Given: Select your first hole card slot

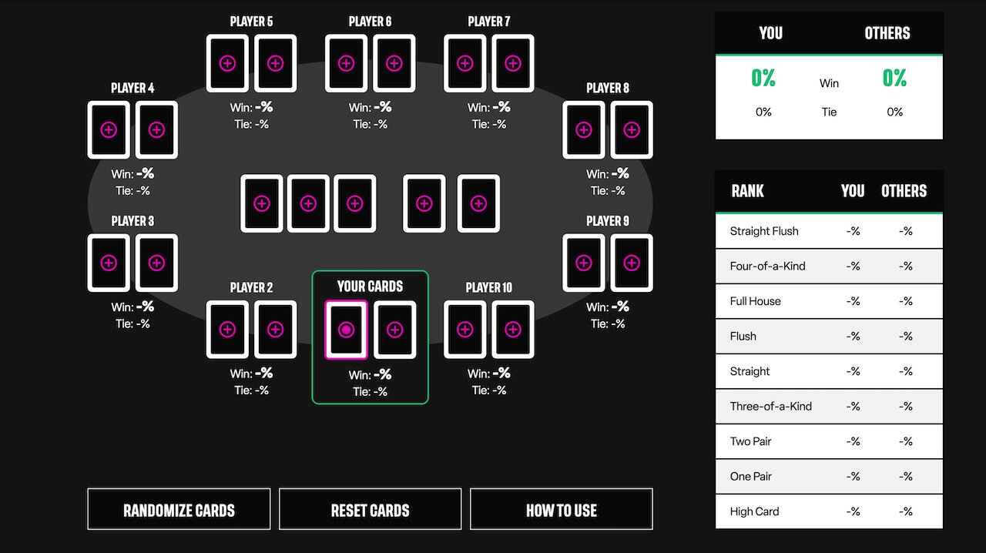Looking at the screenshot, I should pyautogui.click(x=346, y=330).
